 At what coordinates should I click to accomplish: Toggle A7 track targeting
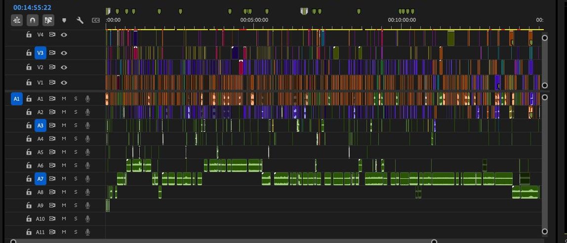(x=40, y=179)
